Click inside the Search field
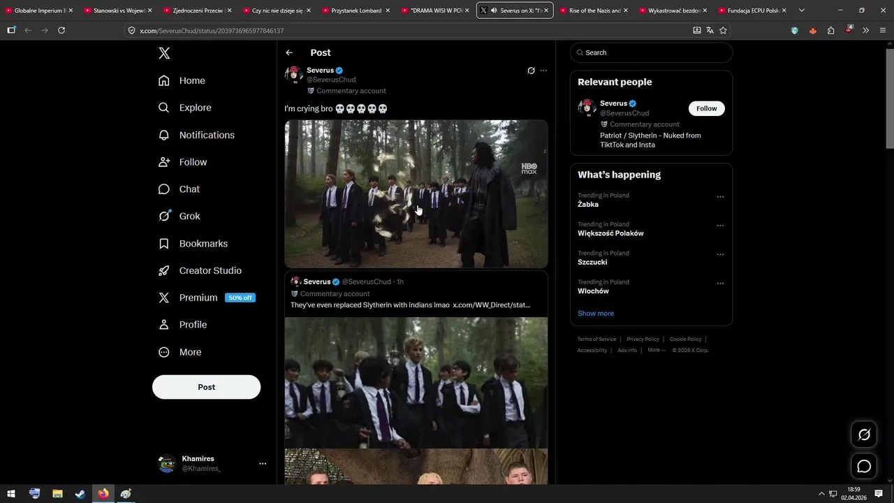 click(651, 52)
